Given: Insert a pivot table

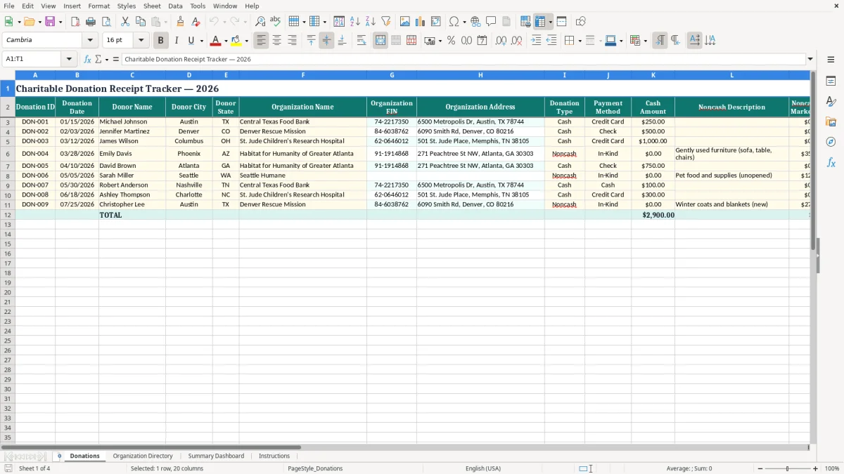Looking at the screenshot, I should (436, 22).
